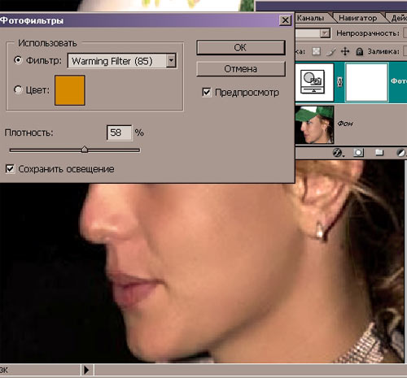Click the Отмена button

[x=241, y=69]
